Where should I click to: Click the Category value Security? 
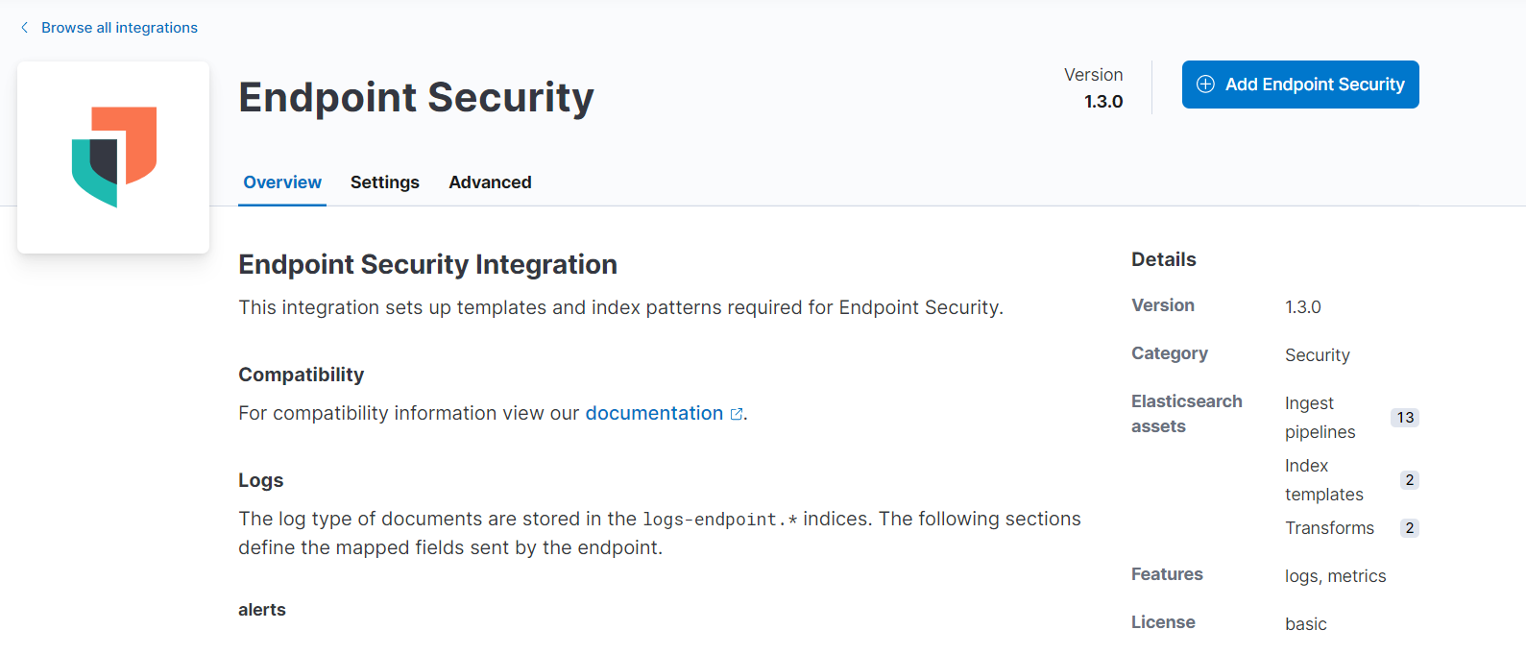tap(1318, 355)
